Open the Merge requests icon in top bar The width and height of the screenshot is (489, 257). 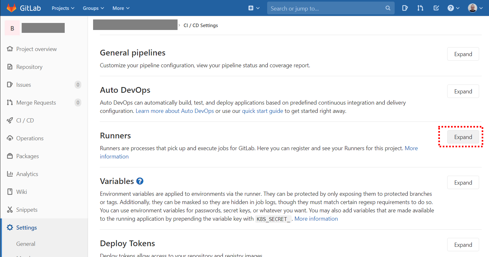click(x=420, y=8)
